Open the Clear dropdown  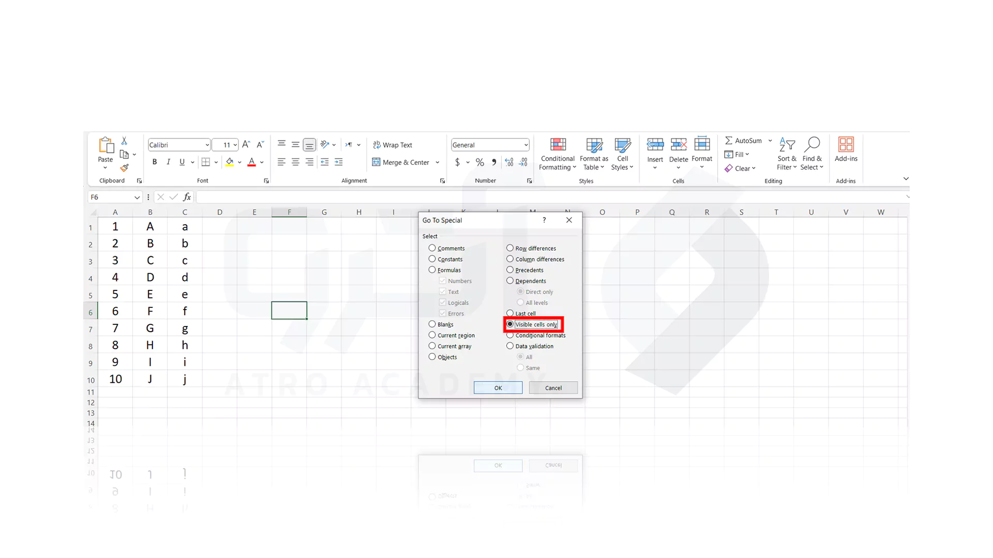point(740,168)
